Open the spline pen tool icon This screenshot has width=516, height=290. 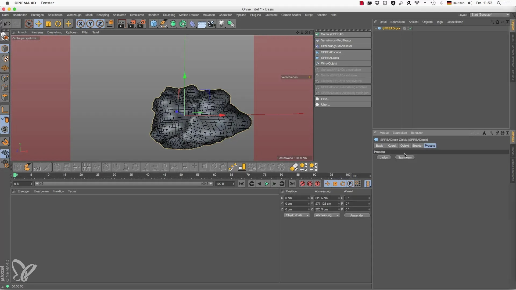point(163,24)
